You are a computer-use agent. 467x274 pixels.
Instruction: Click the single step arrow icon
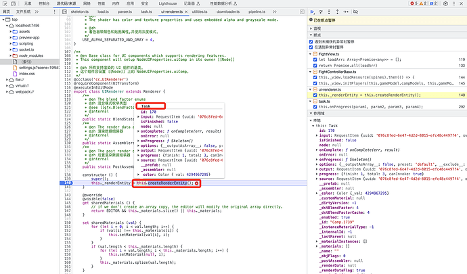tap(346, 12)
